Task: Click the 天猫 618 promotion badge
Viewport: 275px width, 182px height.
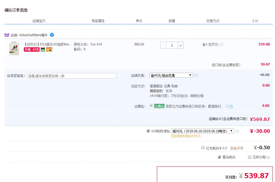Action: 32,49
